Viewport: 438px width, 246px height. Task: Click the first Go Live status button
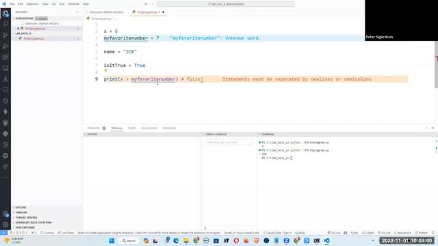tap(334, 232)
